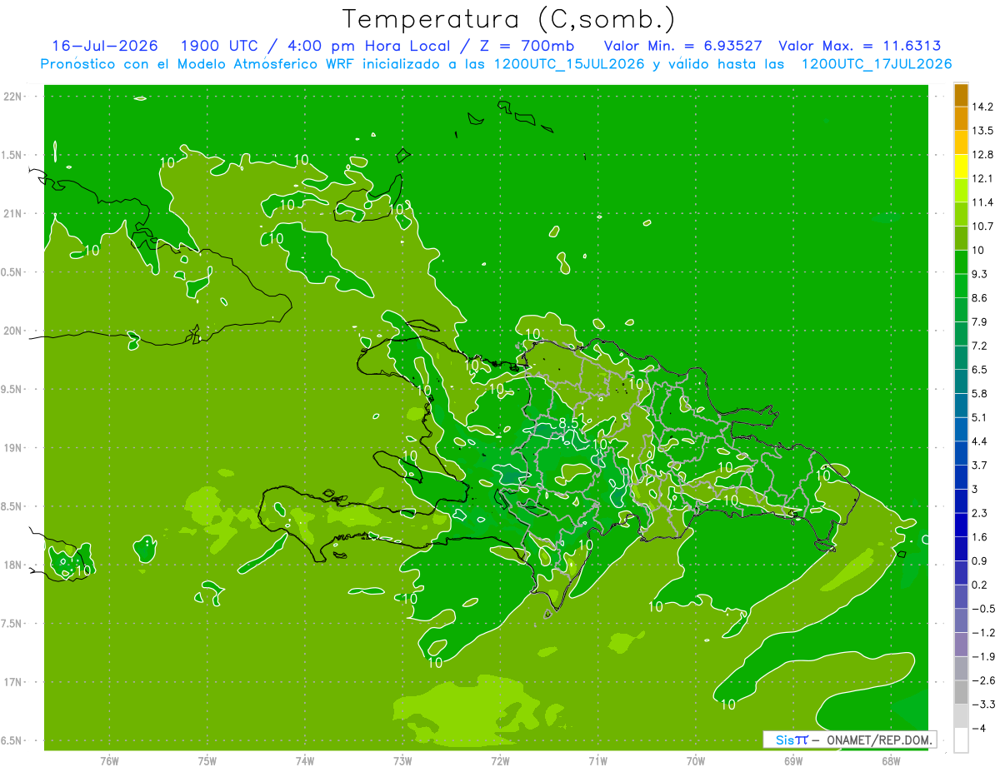Screen dimensions: 1000x772
Task: Click '4:00 pm Hora Local' text
Action: [369, 46]
